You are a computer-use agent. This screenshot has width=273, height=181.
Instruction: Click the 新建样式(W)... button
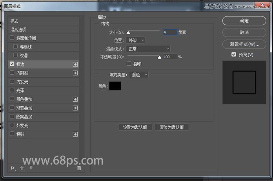tap(244, 44)
